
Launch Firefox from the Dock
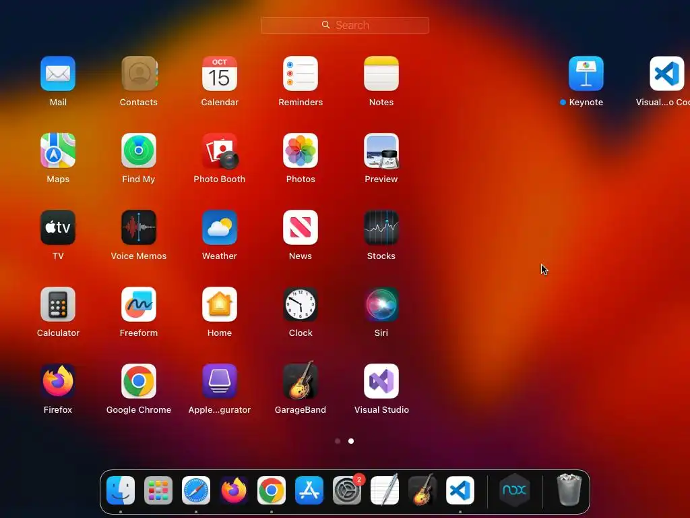(x=234, y=490)
